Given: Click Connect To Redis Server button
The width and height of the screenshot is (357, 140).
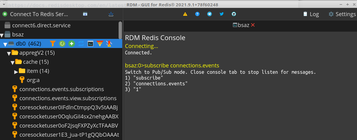Looking at the screenshot, I should 35,14.
